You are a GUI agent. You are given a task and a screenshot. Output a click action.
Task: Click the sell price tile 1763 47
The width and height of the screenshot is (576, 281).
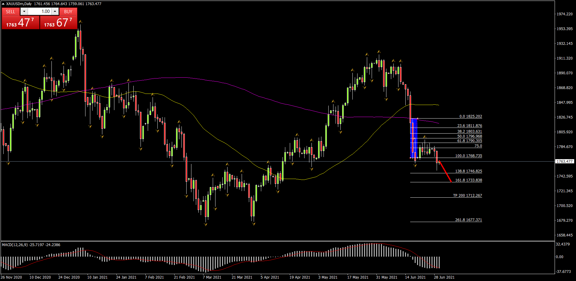pos(20,23)
